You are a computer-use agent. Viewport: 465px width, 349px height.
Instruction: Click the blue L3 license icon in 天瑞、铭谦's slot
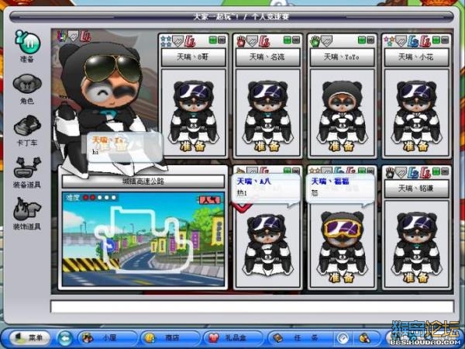[x=413, y=173]
